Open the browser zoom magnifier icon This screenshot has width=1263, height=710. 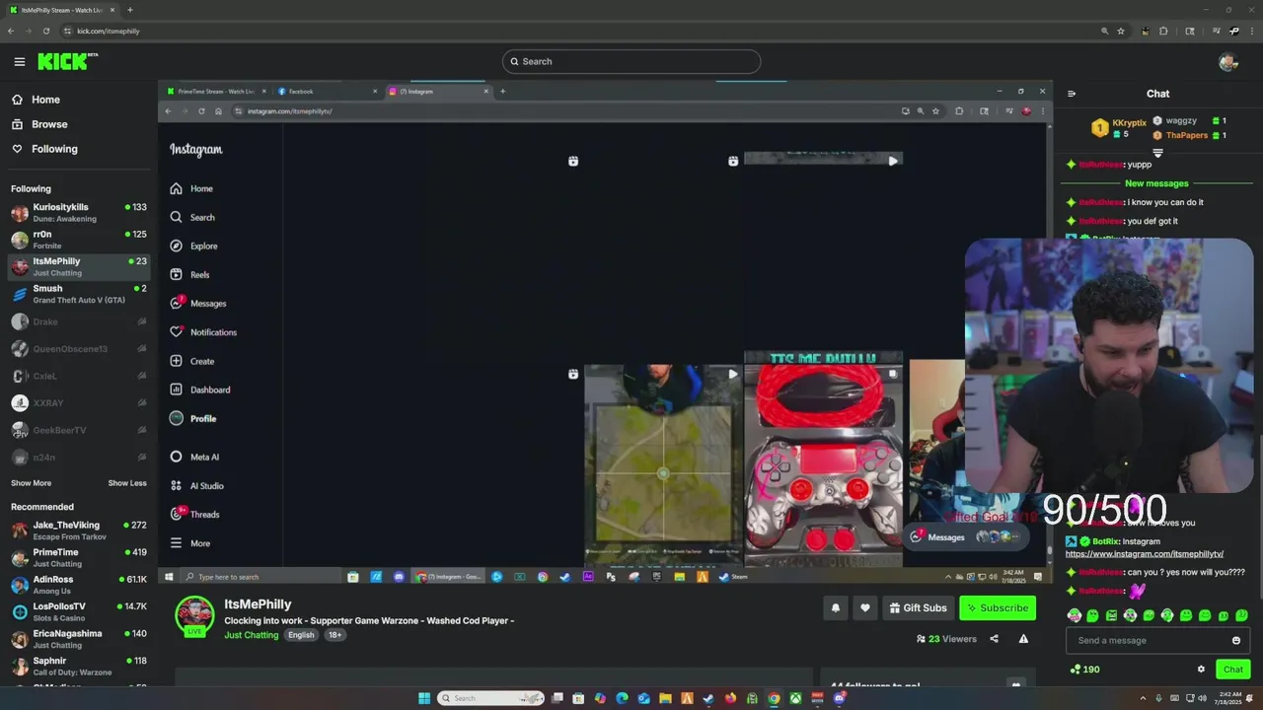(1104, 31)
